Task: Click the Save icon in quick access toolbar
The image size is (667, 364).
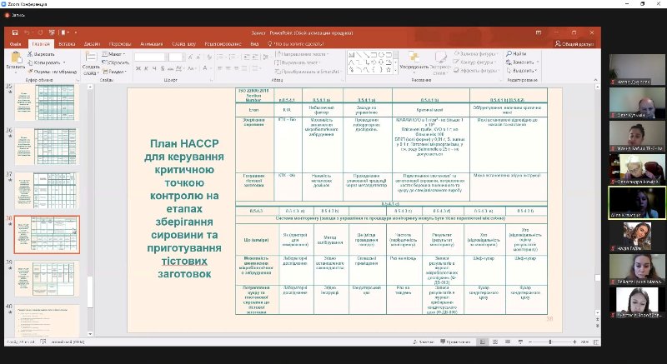Action: pos(15,32)
